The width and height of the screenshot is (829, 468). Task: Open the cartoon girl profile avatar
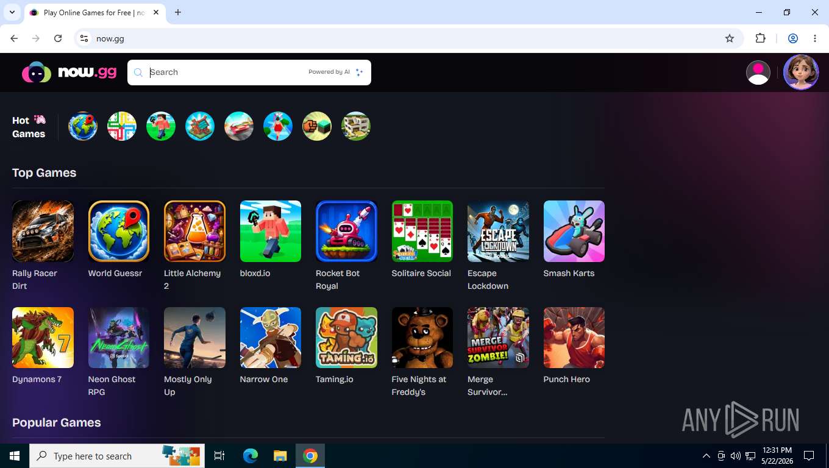coord(801,72)
